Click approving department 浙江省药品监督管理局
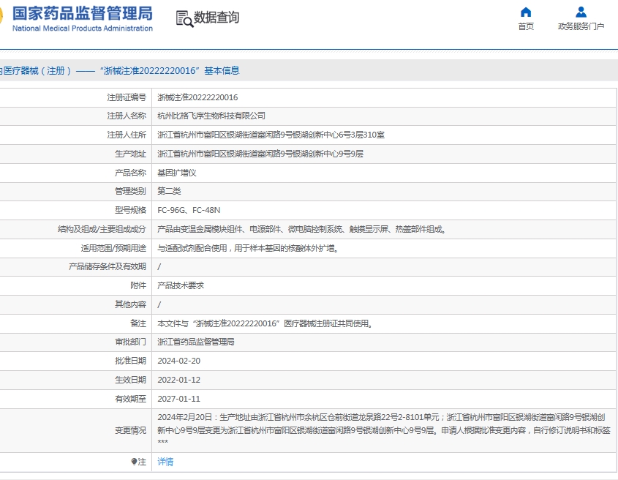The width and height of the screenshot is (618, 480). point(196,342)
